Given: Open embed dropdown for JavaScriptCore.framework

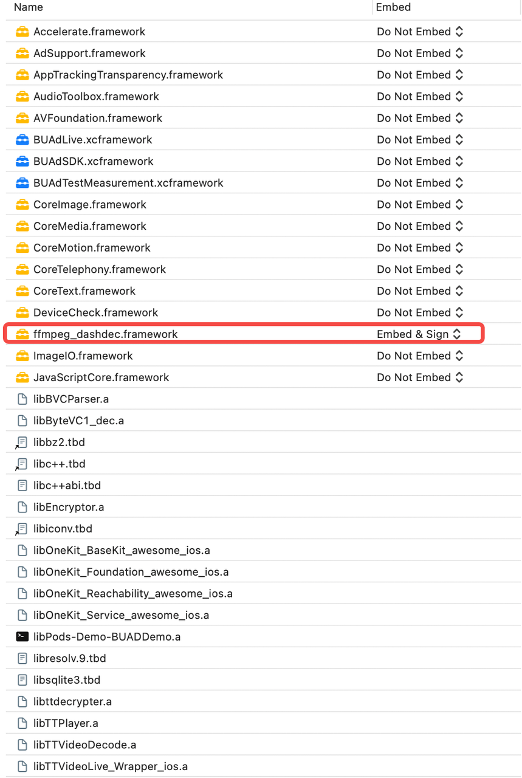Looking at the screenshot, I should [420, 377].
